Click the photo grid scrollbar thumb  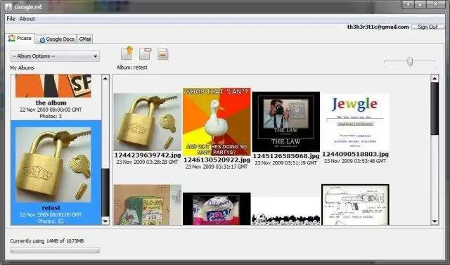coord(435,109)
